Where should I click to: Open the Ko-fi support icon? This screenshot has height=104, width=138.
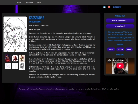pos(105,7)
